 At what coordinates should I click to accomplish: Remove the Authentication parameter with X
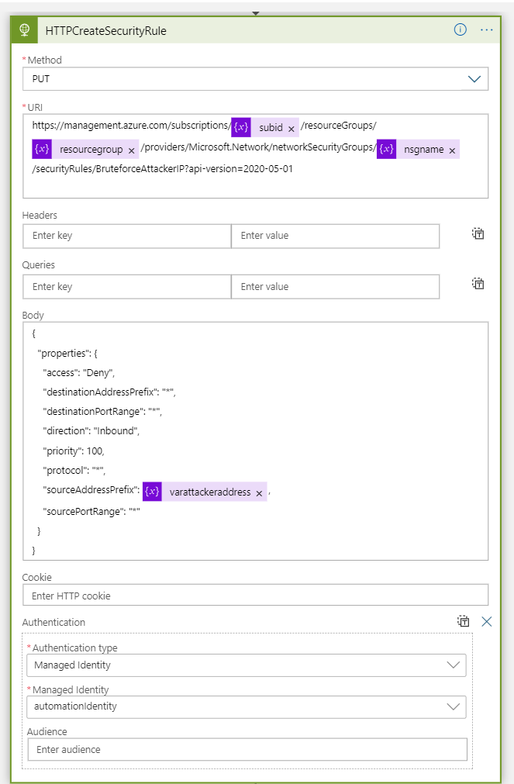tap(487, 621)
